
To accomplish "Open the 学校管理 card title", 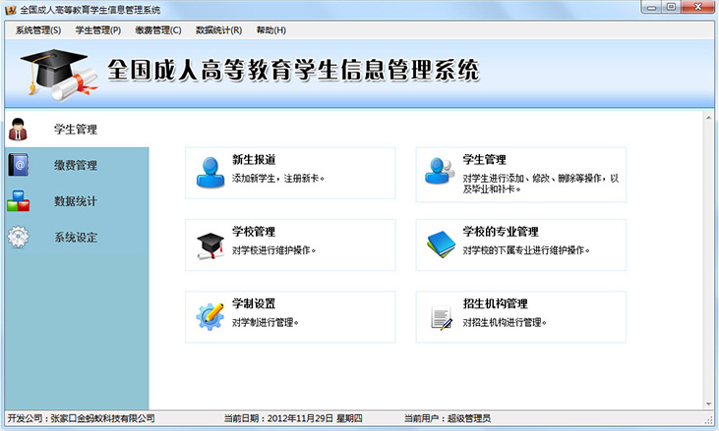I will pyautogui.click(x=254, y=232).
